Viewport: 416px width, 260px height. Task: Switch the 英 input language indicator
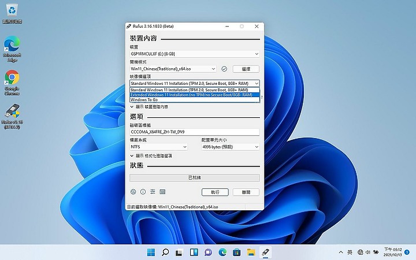(350, 252)
